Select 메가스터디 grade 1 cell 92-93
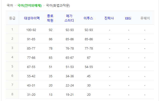Image resolution: width=159 pixels, height=101 pixels. pyautogui.click(x=70, y=30)
